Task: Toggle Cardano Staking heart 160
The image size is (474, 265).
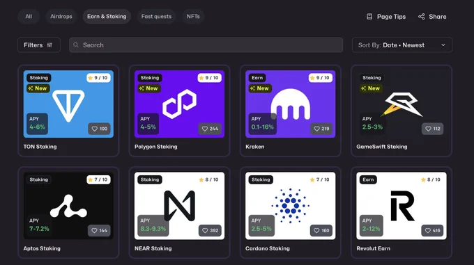Action: (321, 231)
